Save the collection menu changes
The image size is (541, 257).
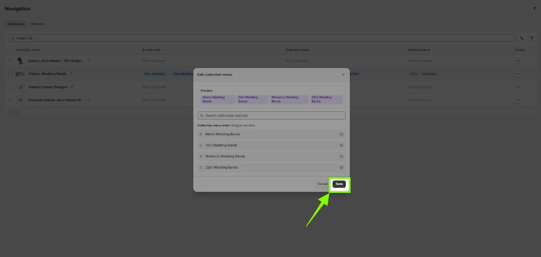click(x=339, y=184)
